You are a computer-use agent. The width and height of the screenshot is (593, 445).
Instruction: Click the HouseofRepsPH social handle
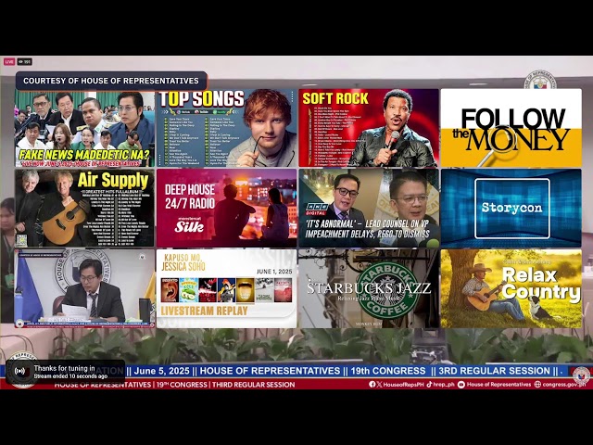(x=403, y=385)
